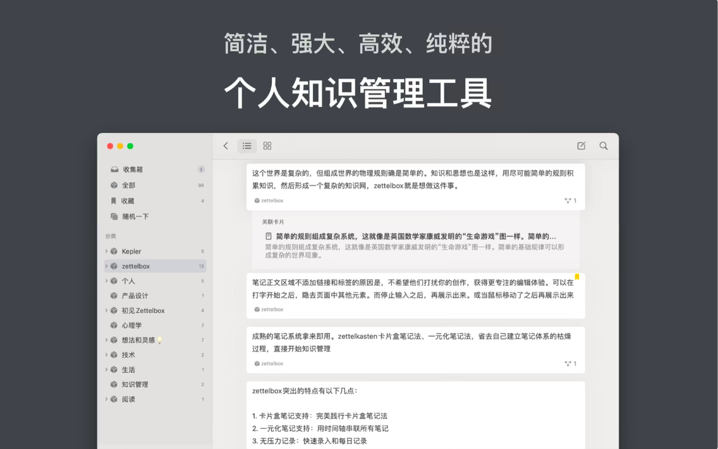The height and width of the screenshot is (449, 718).
Task: Open the 收集箱 inbox
Action: pyautogui.click(x=133, y=169)
